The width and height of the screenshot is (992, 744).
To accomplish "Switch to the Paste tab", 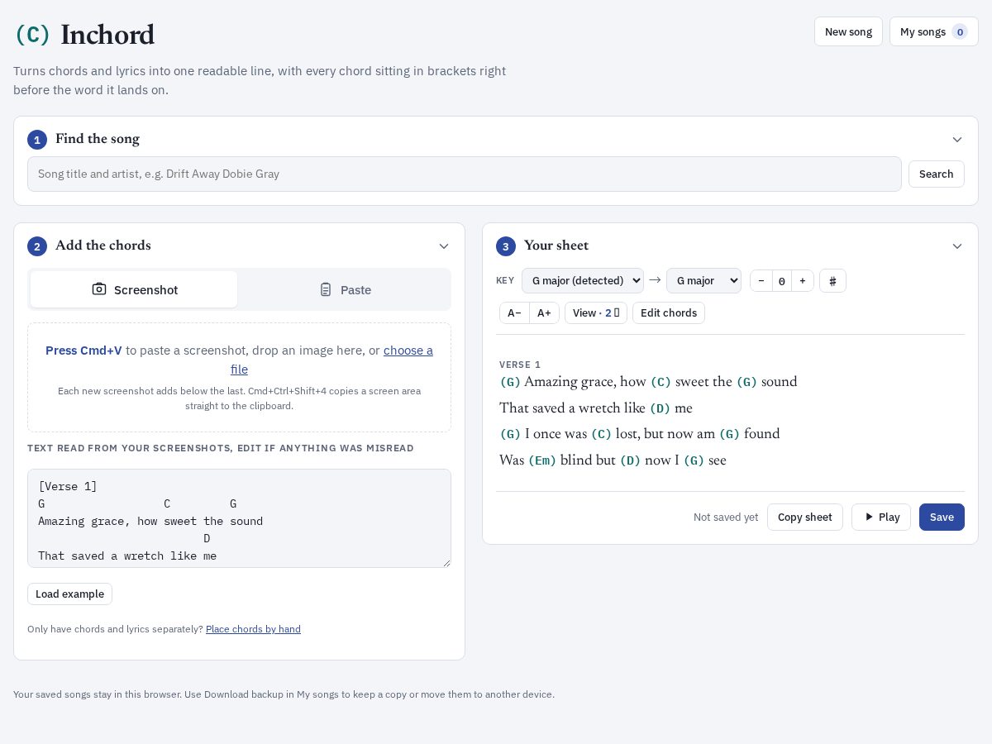I will (345, 289).
